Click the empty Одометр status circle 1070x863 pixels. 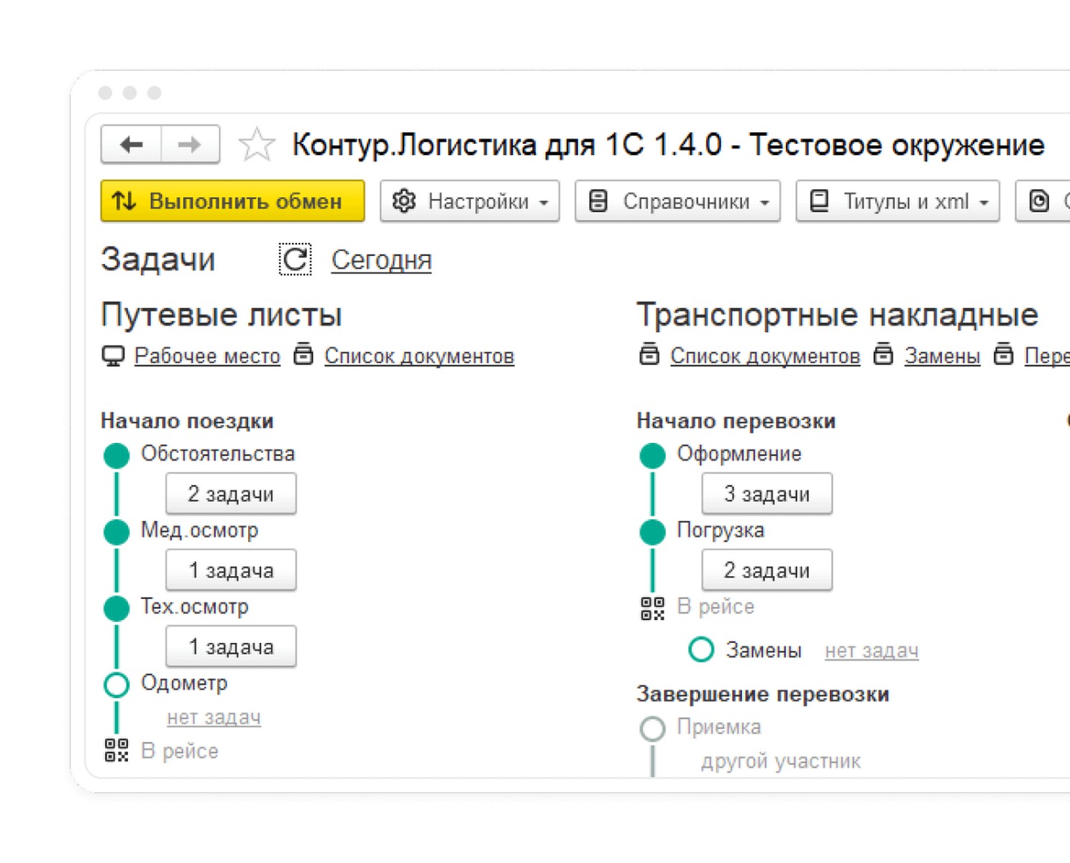(116, 685)
